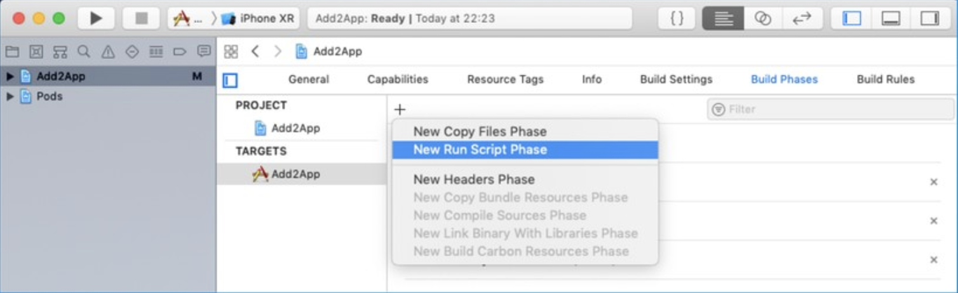This screenshot has height=293, width=958.
Task: Choose New Run Script Phase menu item
Action: point(480,150)
